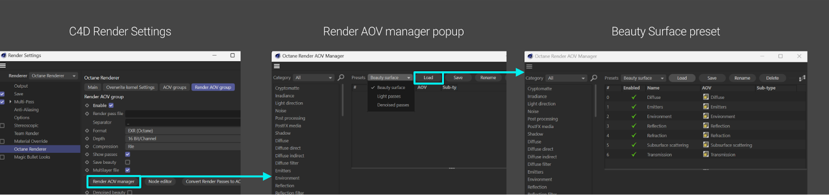The image size is (829, 195).
Task: Open hamburger menu in middle AOV Manager popup
Action: pos(277,66)
